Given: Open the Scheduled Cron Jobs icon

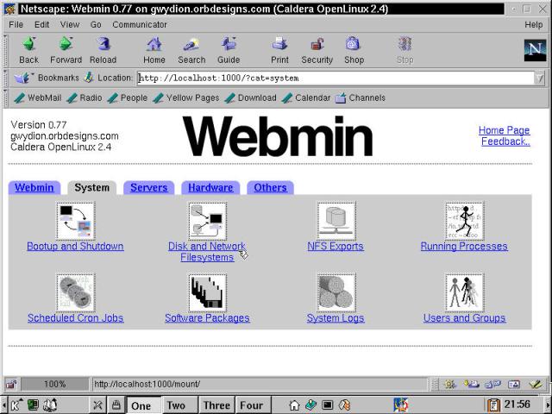Looking at the screenshot, I should (75, 292).
